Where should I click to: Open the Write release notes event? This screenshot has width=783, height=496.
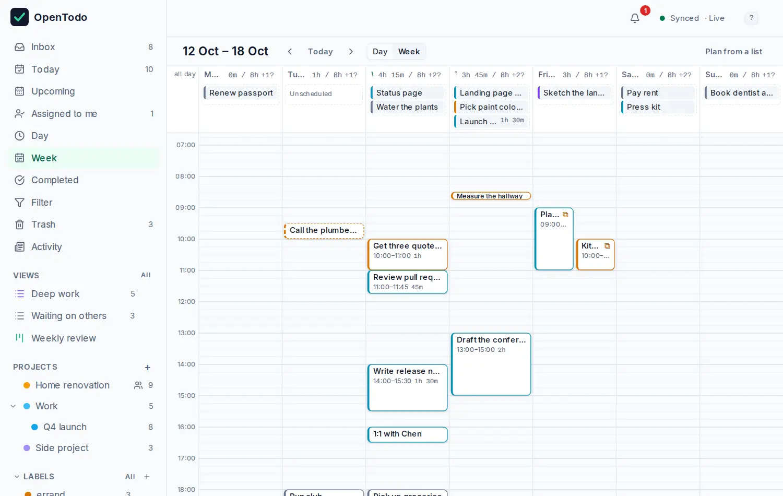(408, 388)
